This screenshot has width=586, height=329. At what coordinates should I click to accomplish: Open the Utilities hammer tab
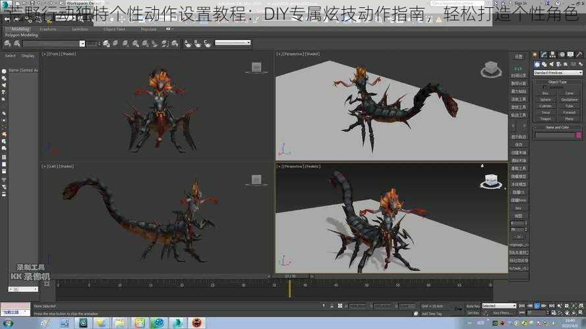579,55
